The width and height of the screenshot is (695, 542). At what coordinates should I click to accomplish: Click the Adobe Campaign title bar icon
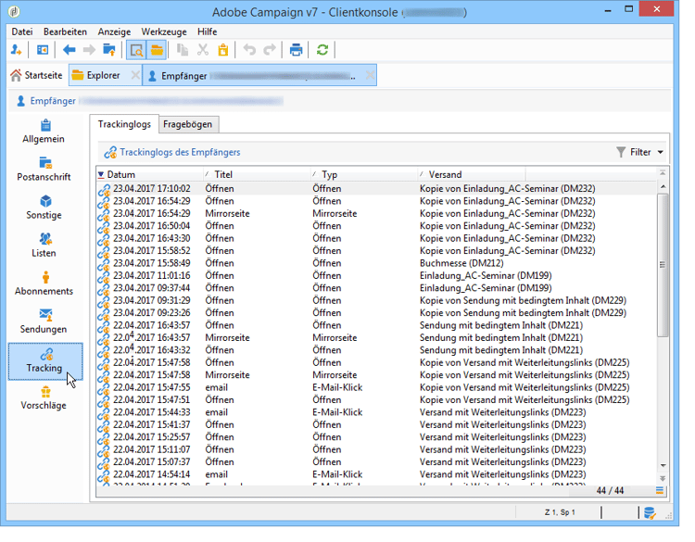(14, 12)
